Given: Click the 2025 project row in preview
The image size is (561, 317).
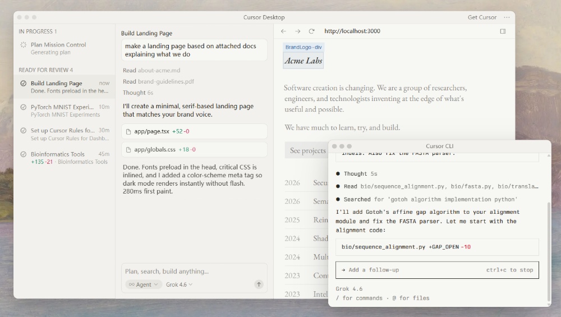Looking at the screenshot, I should [x=306, y=220].
